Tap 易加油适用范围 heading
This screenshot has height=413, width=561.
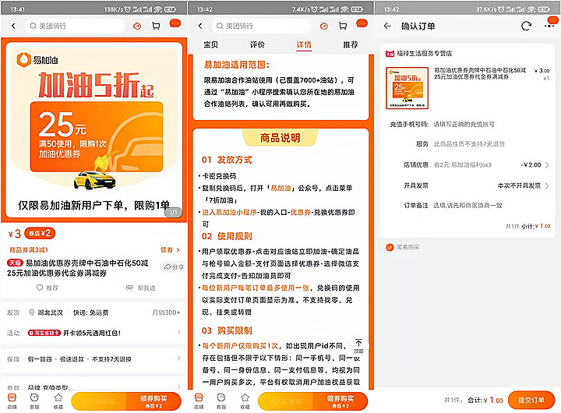click(237, 65)
